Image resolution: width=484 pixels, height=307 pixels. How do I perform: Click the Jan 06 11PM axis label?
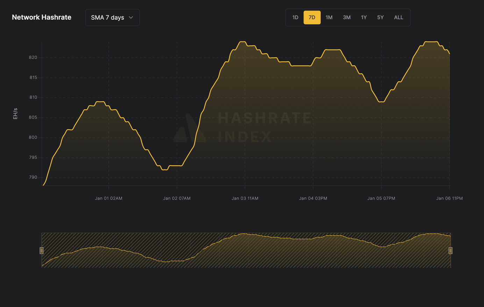[449, 198]
